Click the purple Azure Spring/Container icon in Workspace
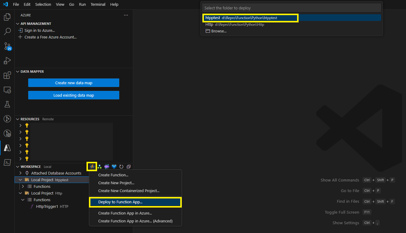The image size is (406, 233). click(107, 167)
